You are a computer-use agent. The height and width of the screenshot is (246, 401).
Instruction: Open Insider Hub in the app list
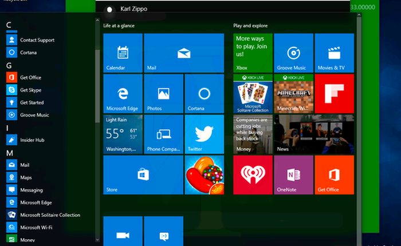click(x=26, y=140)
